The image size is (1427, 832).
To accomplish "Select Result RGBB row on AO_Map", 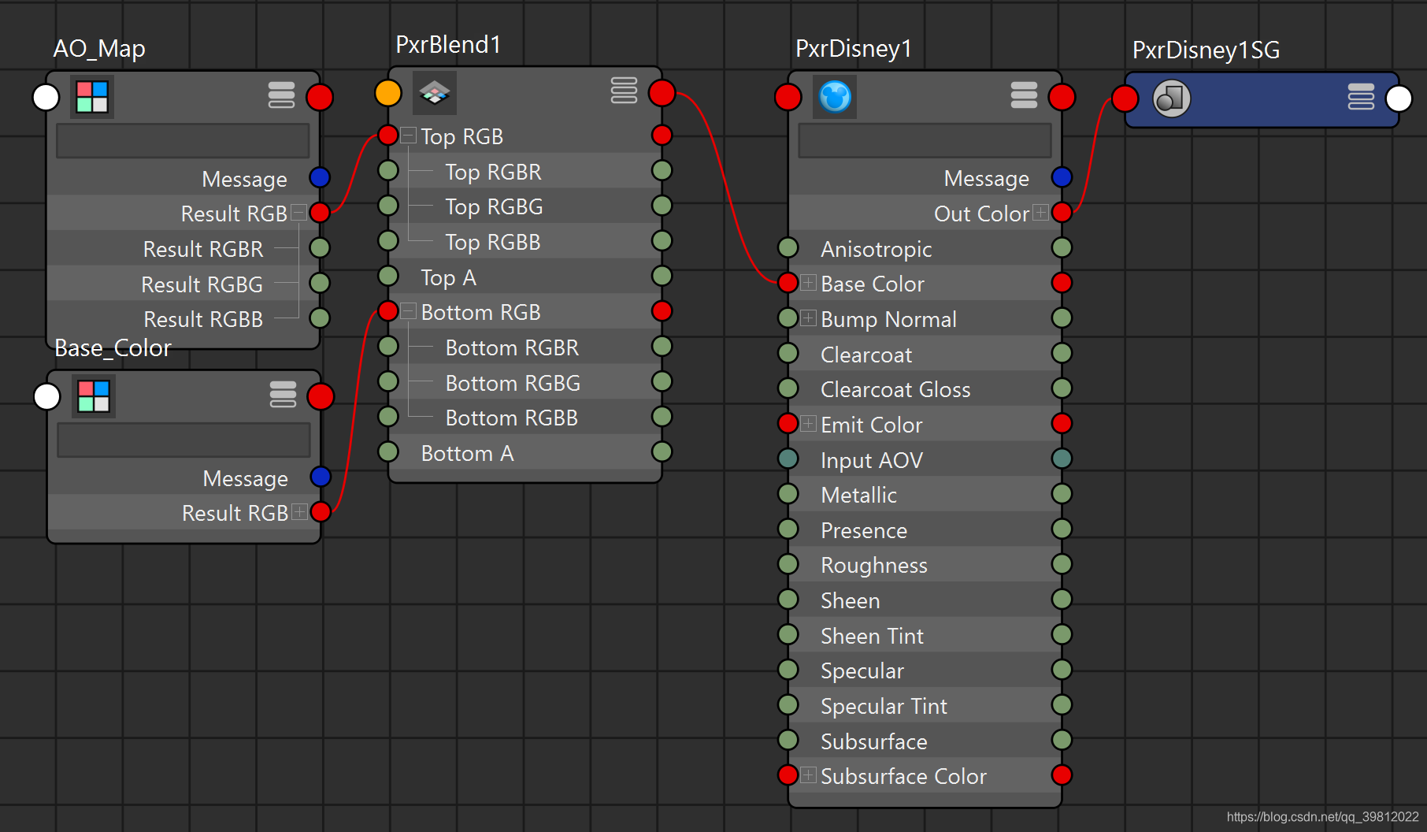I will (x=183, y=319).
